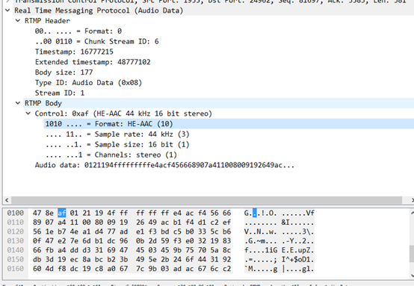Click the hex pane vertical scrollbar thumb
414x286 pixels.
click(x=412, y=254)
